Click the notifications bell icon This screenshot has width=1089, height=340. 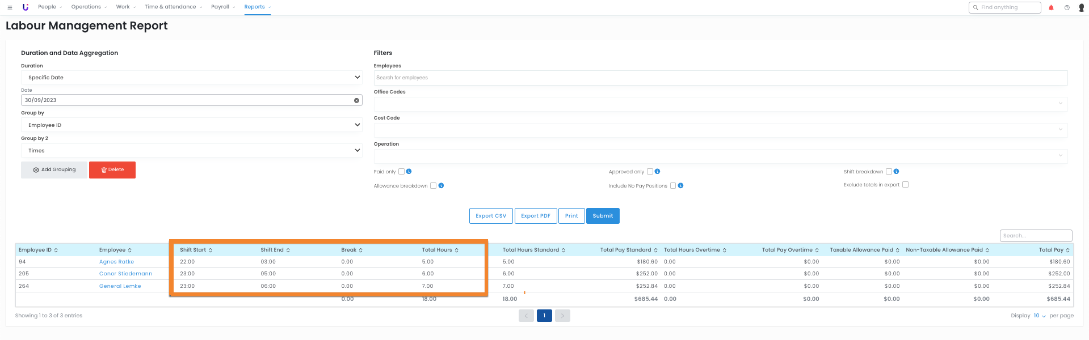(1051, 7)
